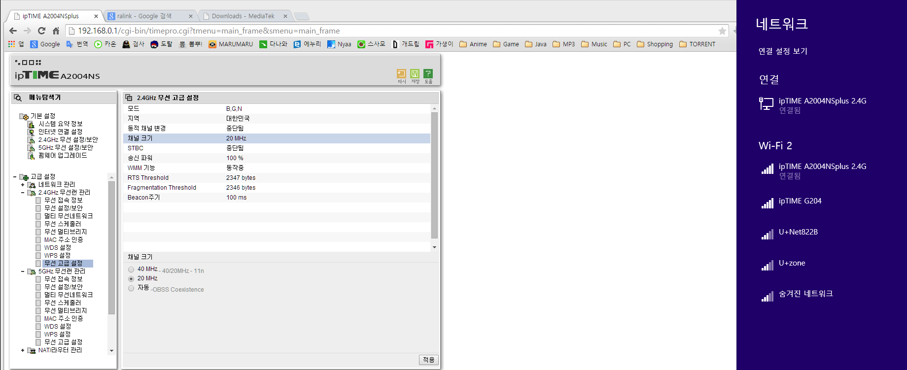Select the 20 MHz channel width radio

(131, 279)
